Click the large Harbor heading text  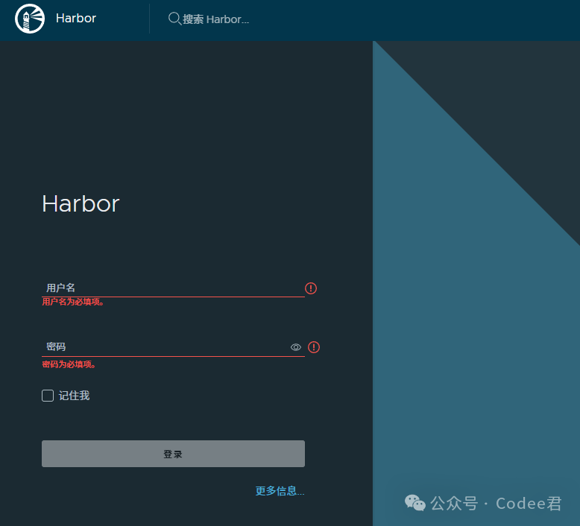point(81,203)
